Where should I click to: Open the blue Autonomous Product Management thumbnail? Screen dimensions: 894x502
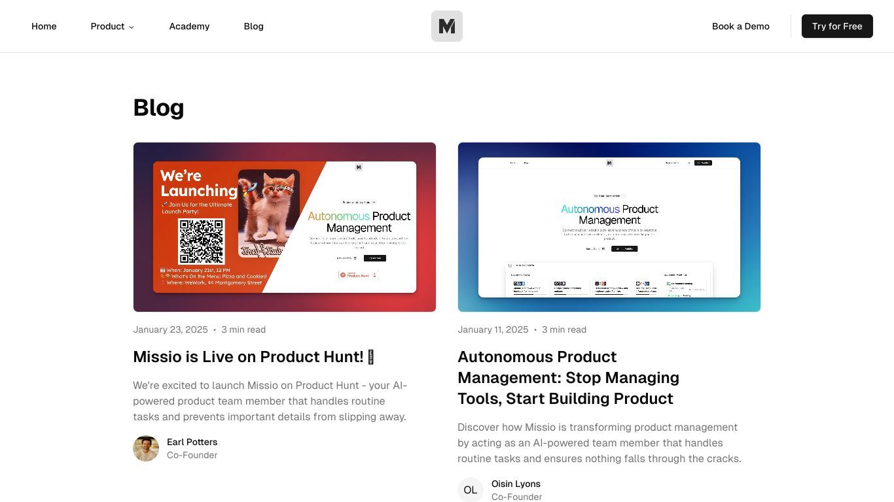[x=609, y=227]
